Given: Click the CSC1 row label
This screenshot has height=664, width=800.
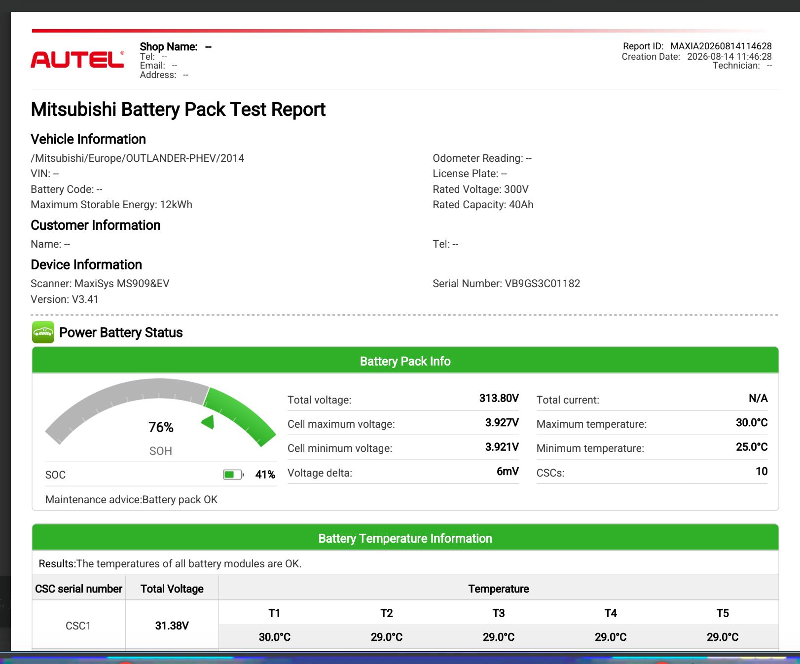Looking at the screenshot, I should point(78,626).
